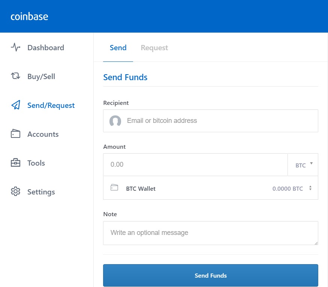
Task: Focus the Email or bitcoin address field
Action: click(x=211, y=121)
